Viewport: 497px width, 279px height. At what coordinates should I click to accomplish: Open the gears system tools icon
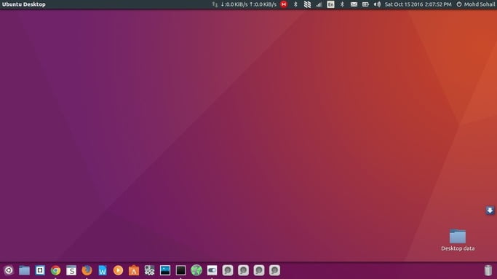(x=149, y=270)
